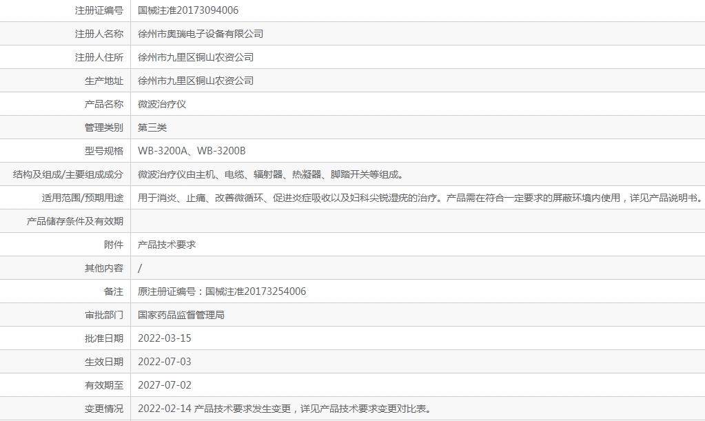Viewport: 705px width, 421px height.
Task: Select the 变更情况 label
Action: (x=104, y=409)
